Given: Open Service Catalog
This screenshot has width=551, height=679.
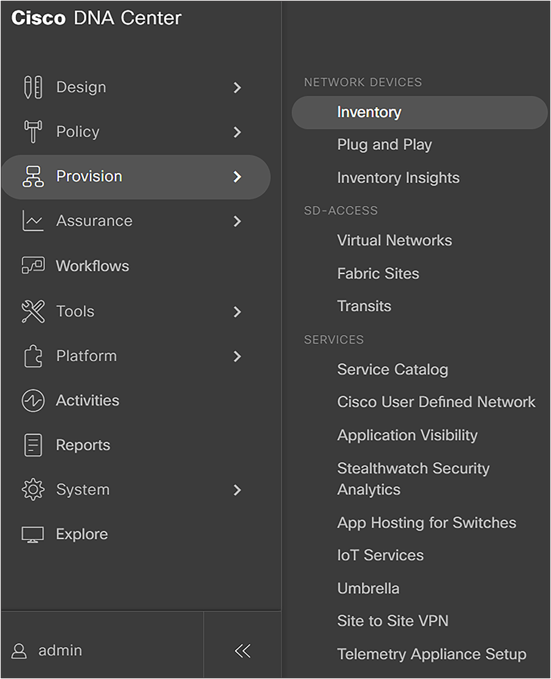Looking at the screenshot, I should click(393, 369).
